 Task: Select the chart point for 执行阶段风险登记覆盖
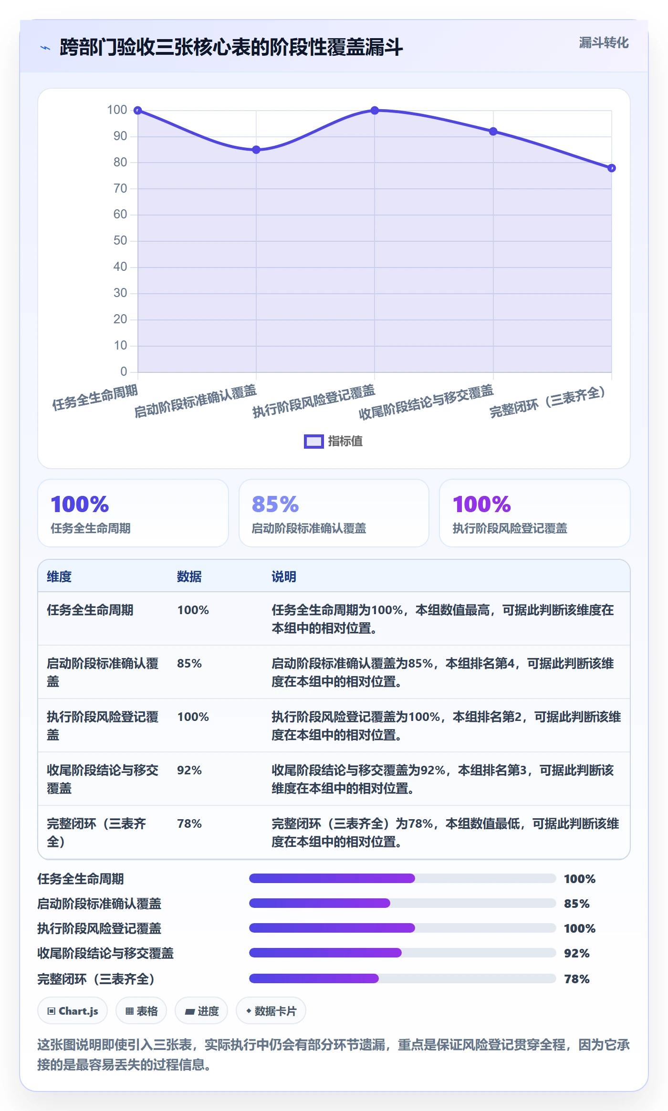[x=375, y=111]
